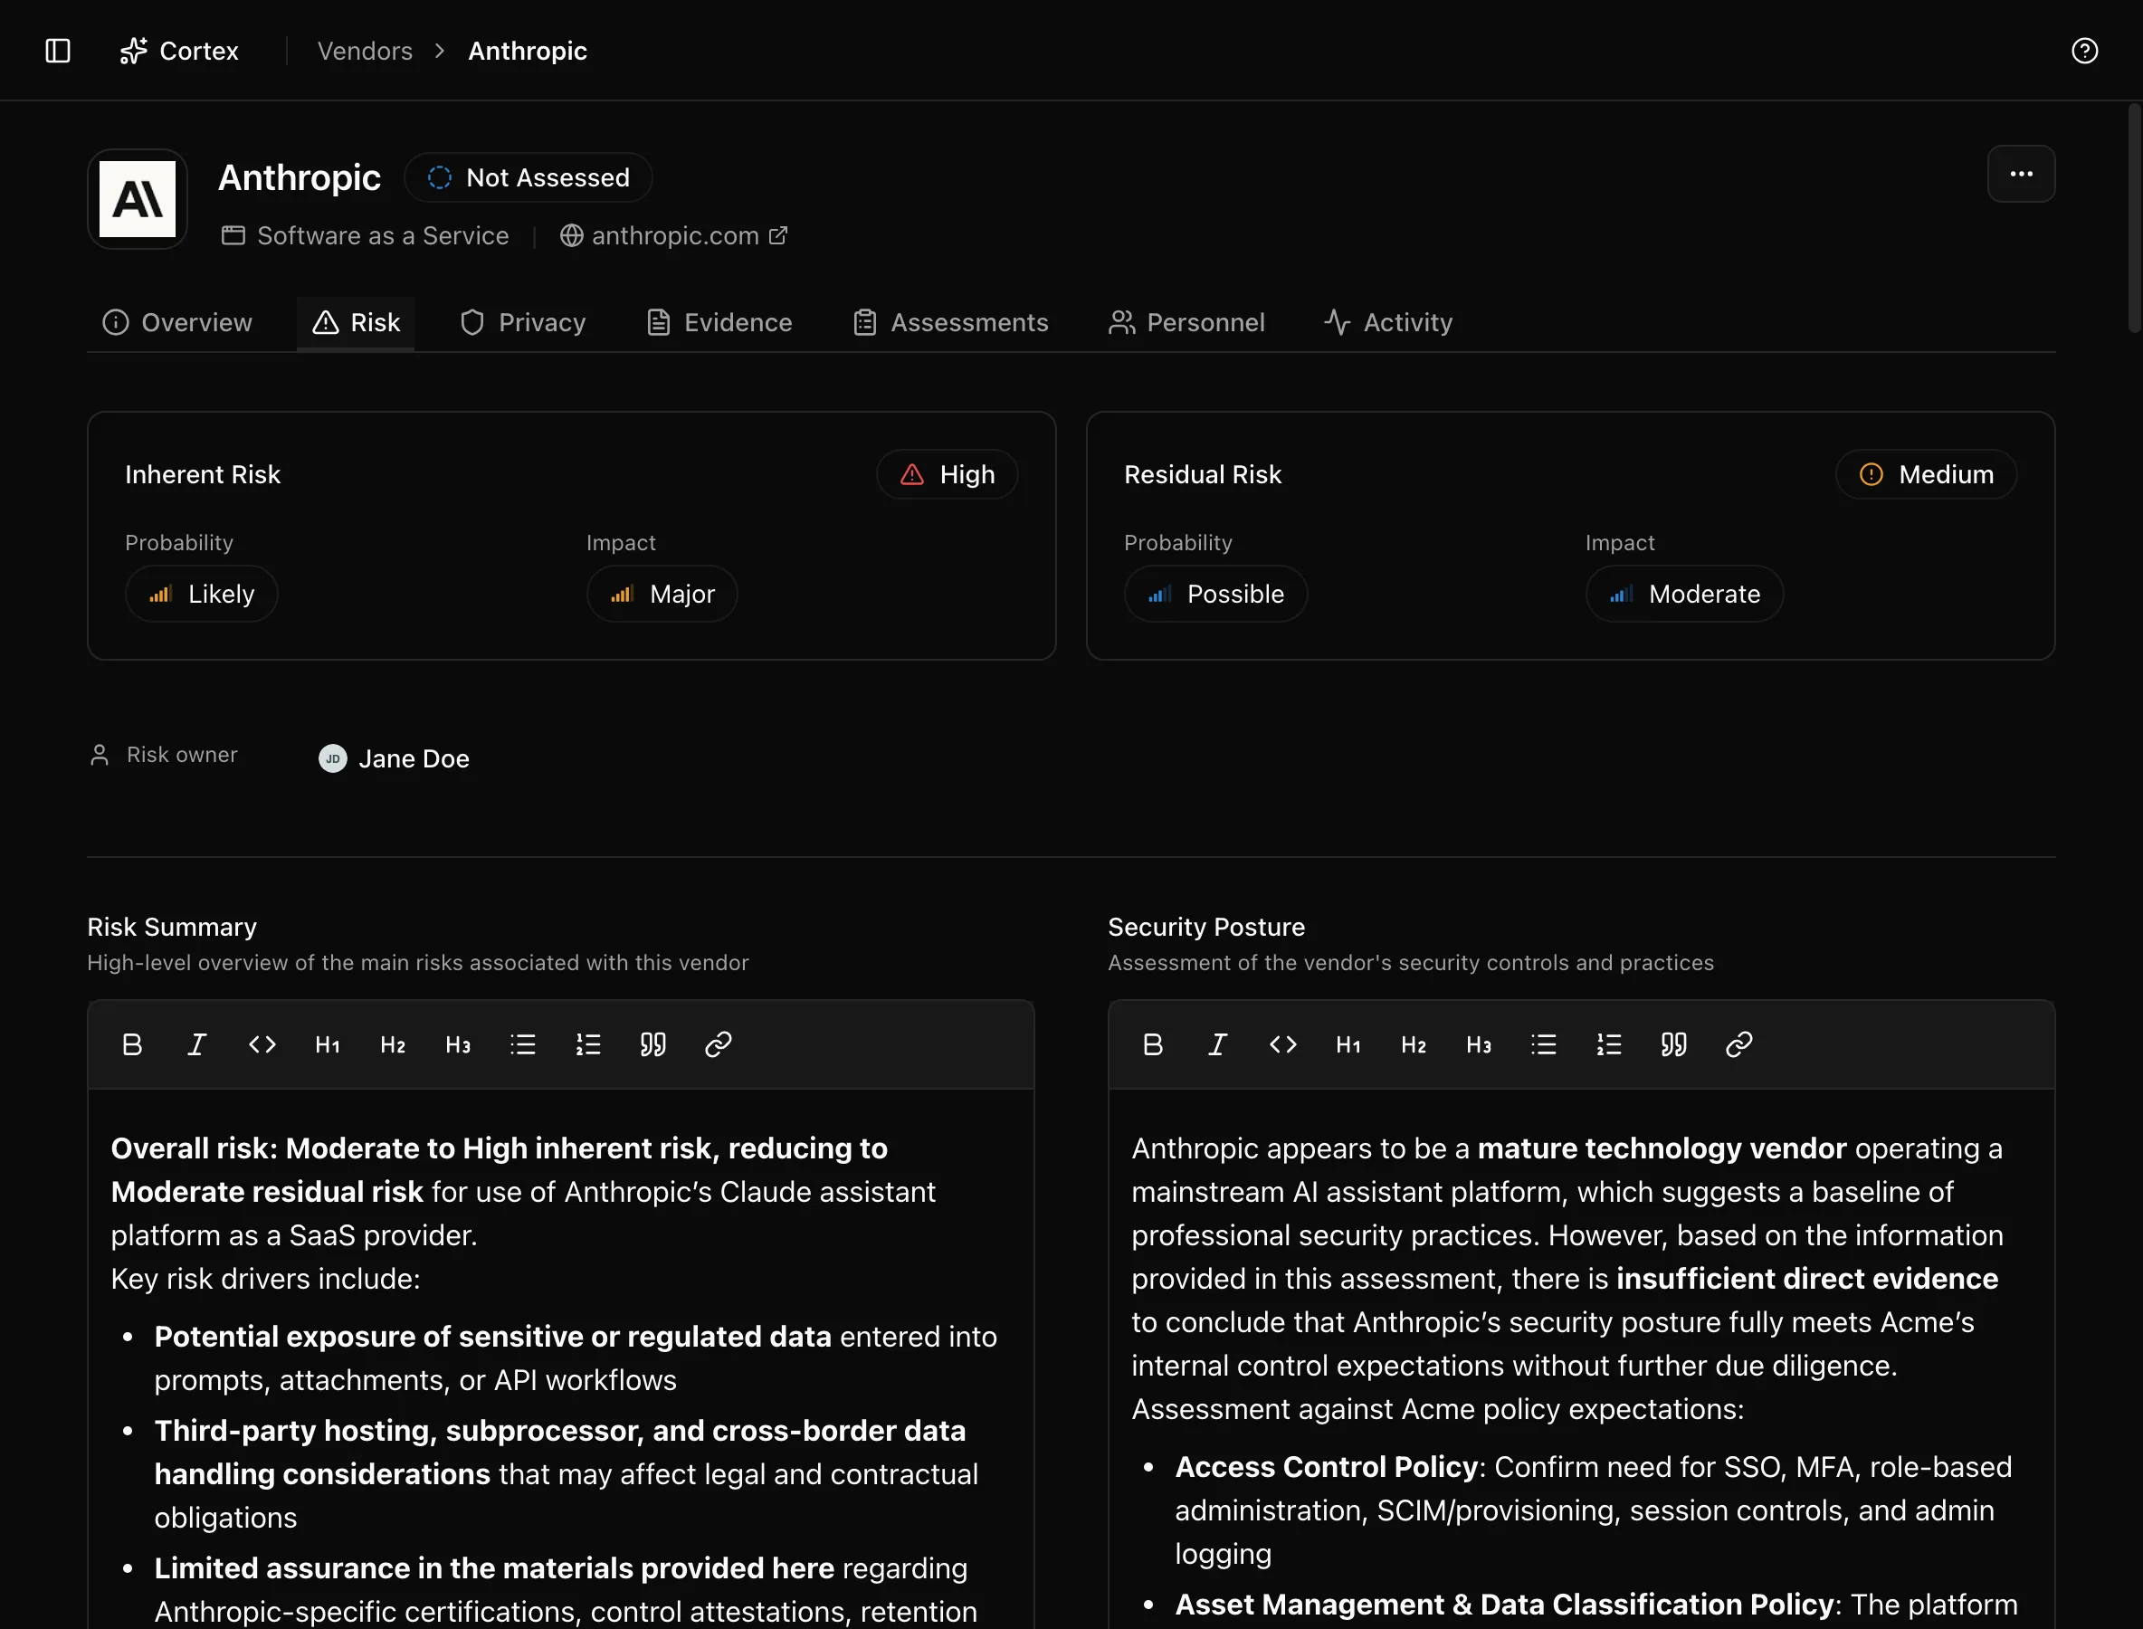Click the 'Inherent Risk' card title
The image size is (2143, 1629).
coord(203,474)
